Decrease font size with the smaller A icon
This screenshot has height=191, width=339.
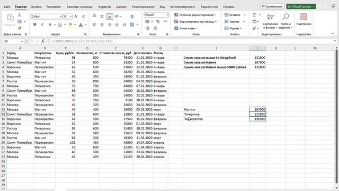click(84, 16)
